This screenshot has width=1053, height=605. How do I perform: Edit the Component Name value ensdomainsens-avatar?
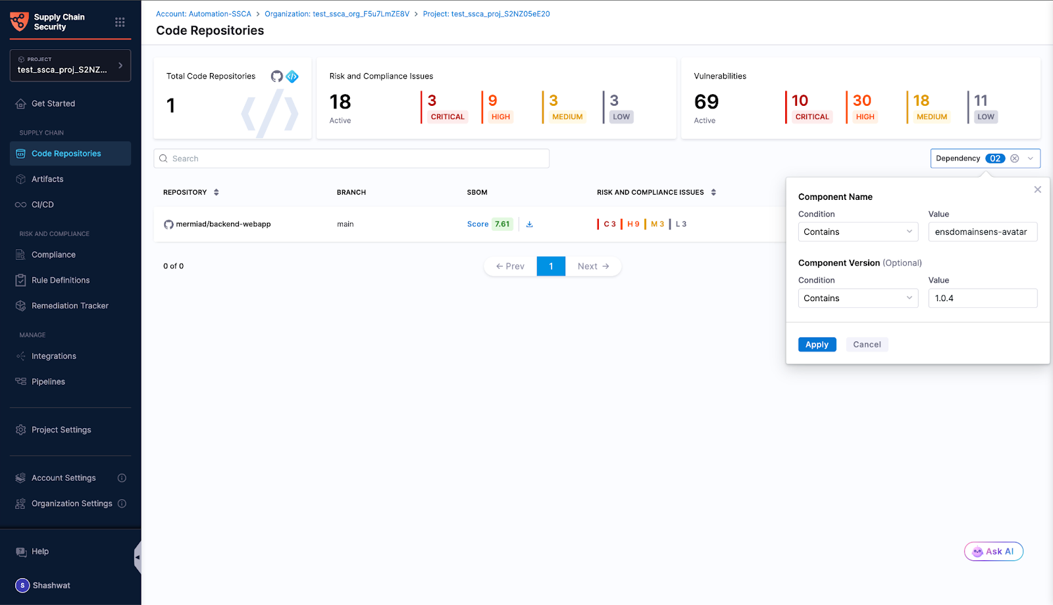[x=983, y=232]
